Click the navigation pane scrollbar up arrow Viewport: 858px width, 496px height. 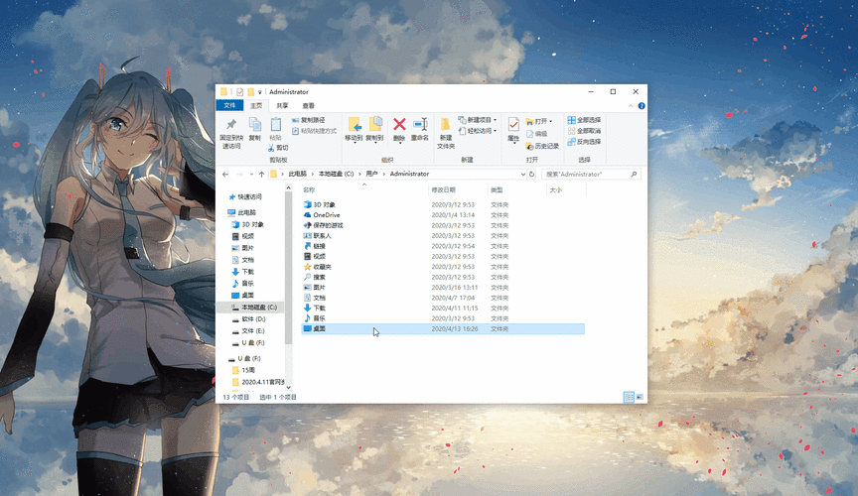[288, 188]
